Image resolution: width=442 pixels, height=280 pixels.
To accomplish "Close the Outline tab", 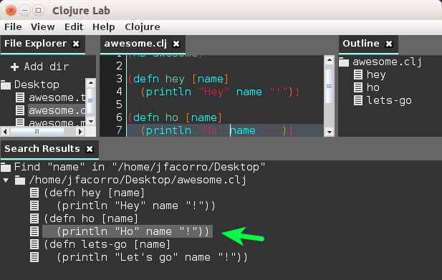I will [x=389, y=44].
